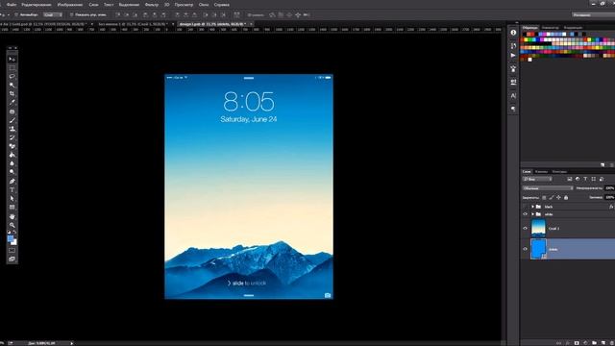
Task: Expand the white layer group
Action: [532, 214]
